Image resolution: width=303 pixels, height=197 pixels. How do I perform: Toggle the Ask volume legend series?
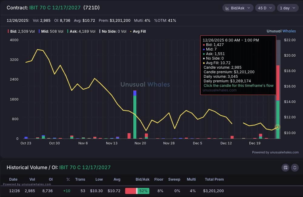point(81,31)
